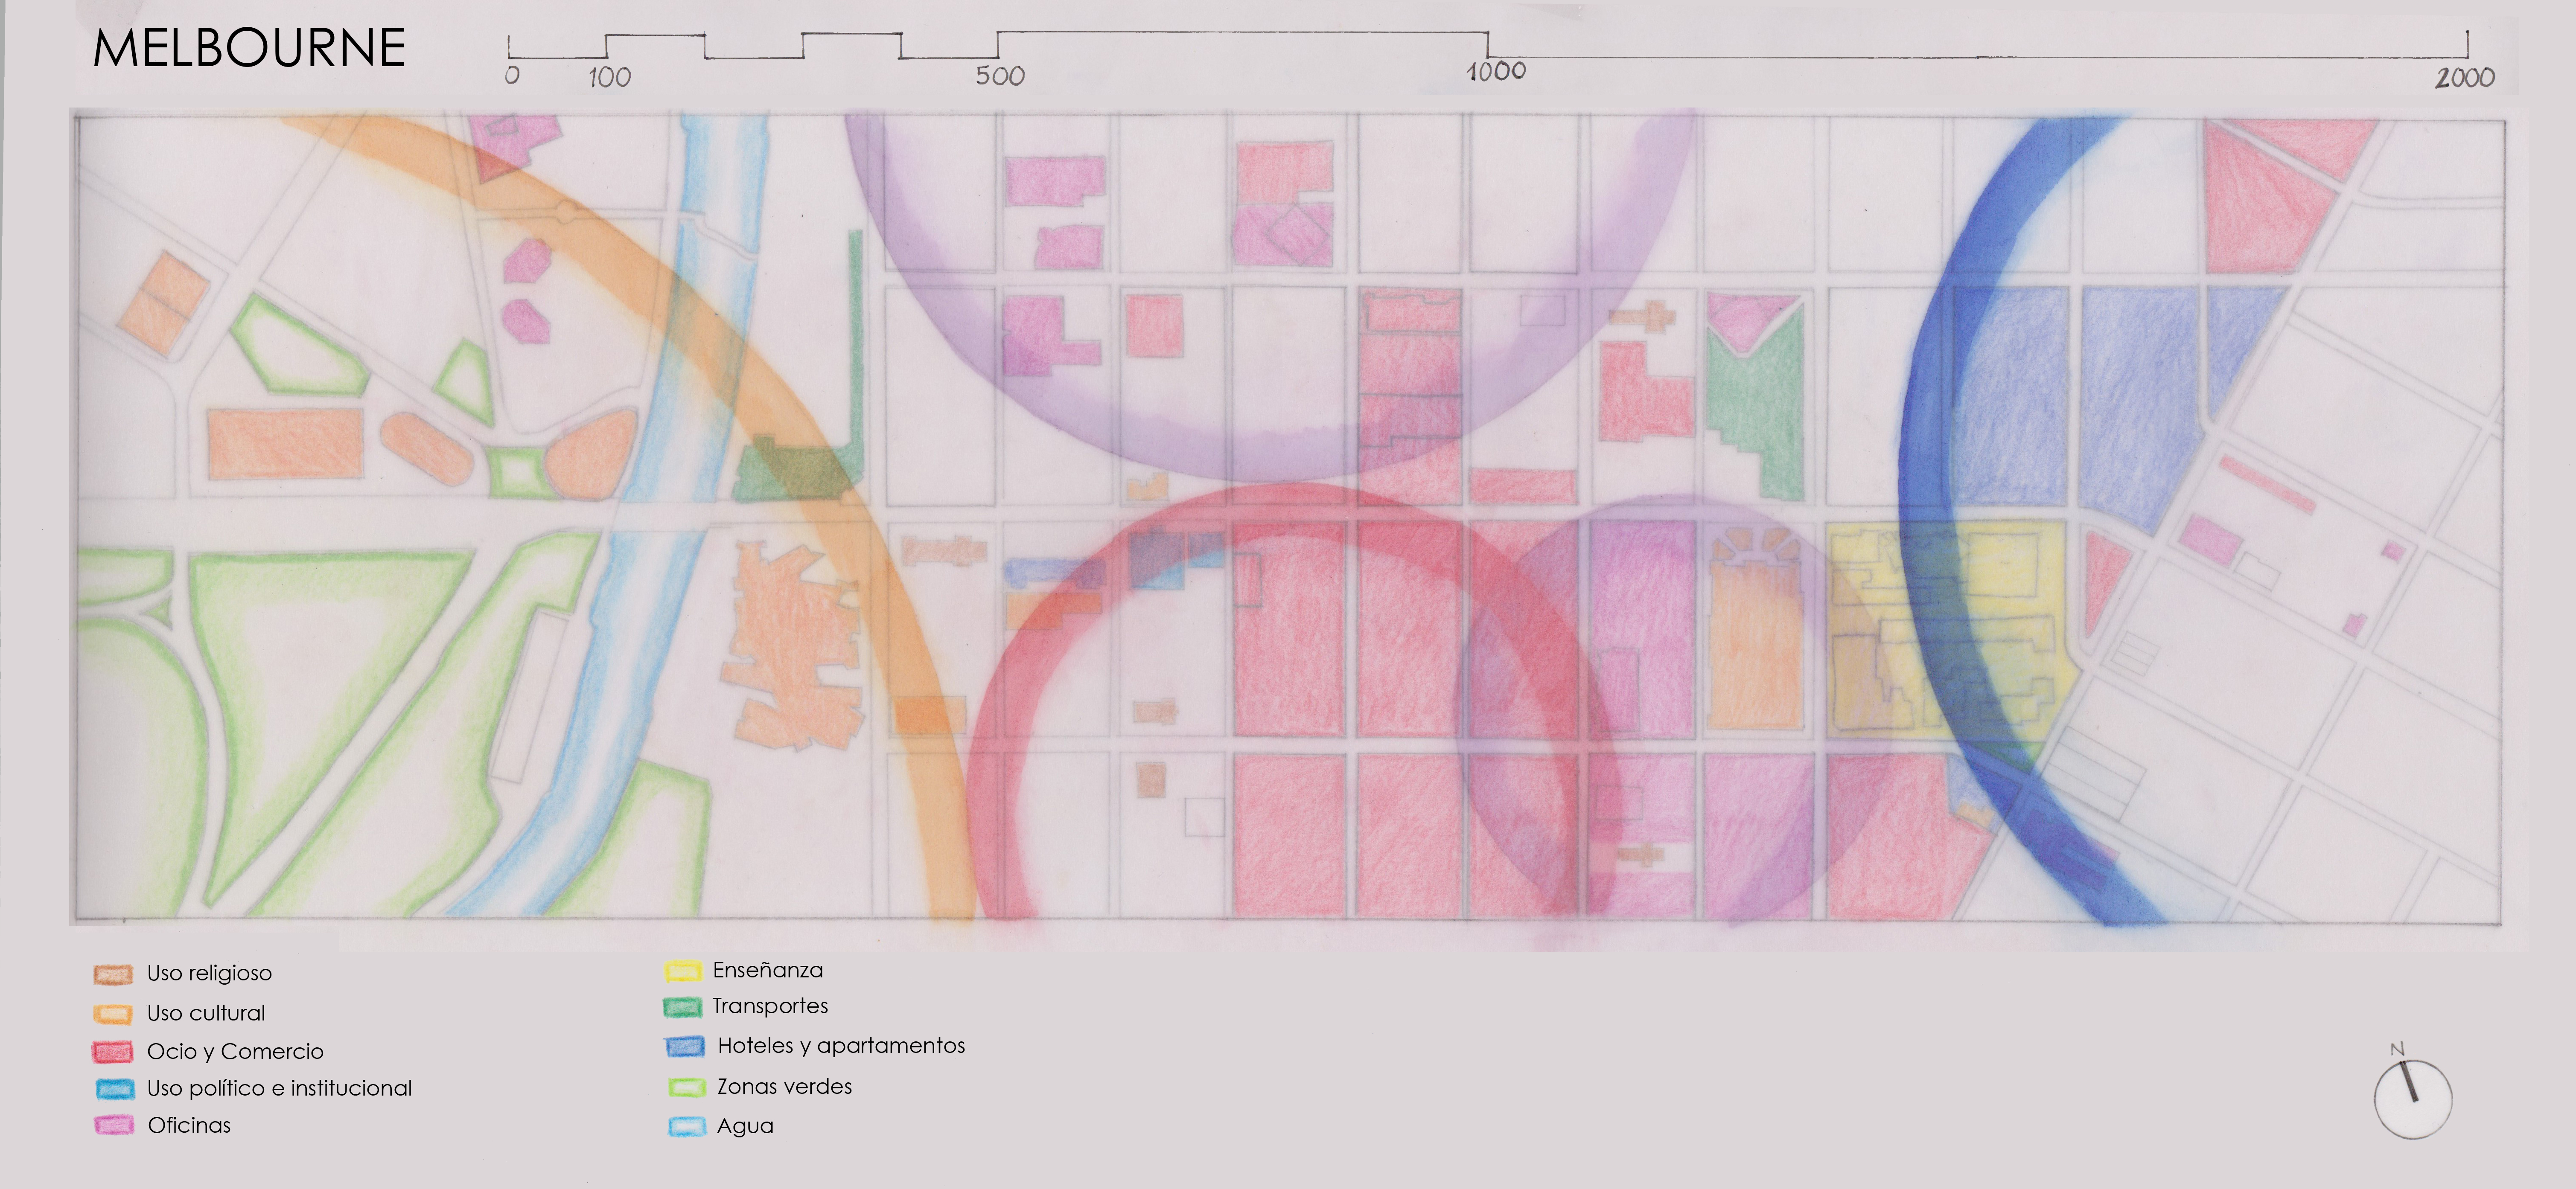The height and width of the screenshot is (1189, 2576).
Task: Click the Agua light blue legend swatch
Action: [687, 1127]
